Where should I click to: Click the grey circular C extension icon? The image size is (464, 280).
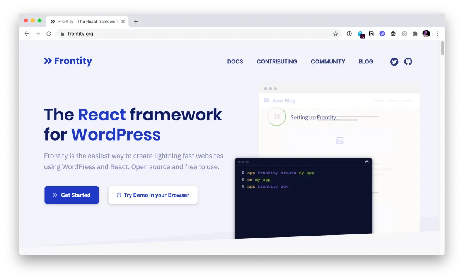404,34
